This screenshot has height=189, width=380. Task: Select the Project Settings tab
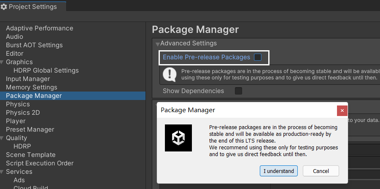point(33,7)
